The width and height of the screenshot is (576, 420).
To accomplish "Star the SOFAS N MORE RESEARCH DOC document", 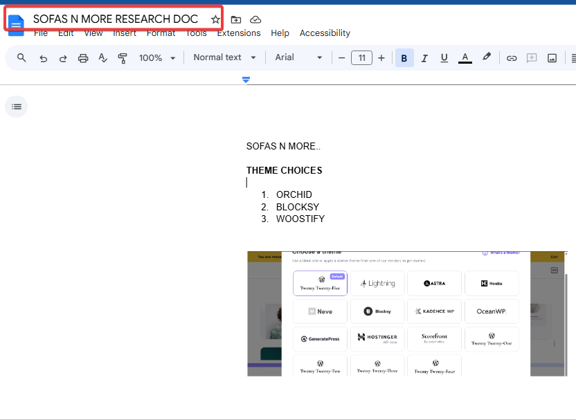I will [215, 19].
